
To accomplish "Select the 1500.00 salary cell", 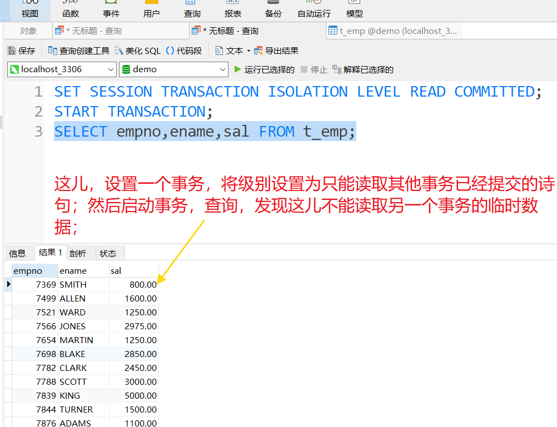I will 133,409.
